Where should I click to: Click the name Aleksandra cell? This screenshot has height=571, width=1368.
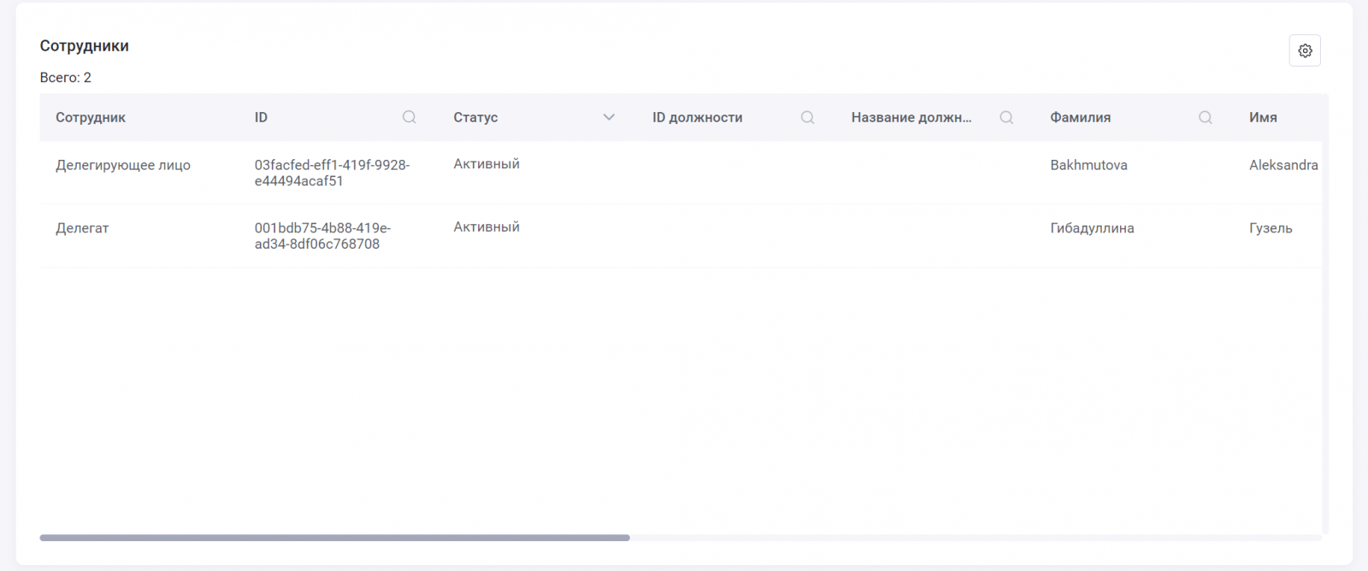click(x=1282, y=165)
